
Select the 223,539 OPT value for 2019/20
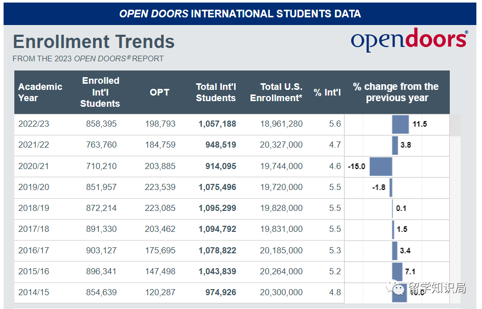[160, 187]
